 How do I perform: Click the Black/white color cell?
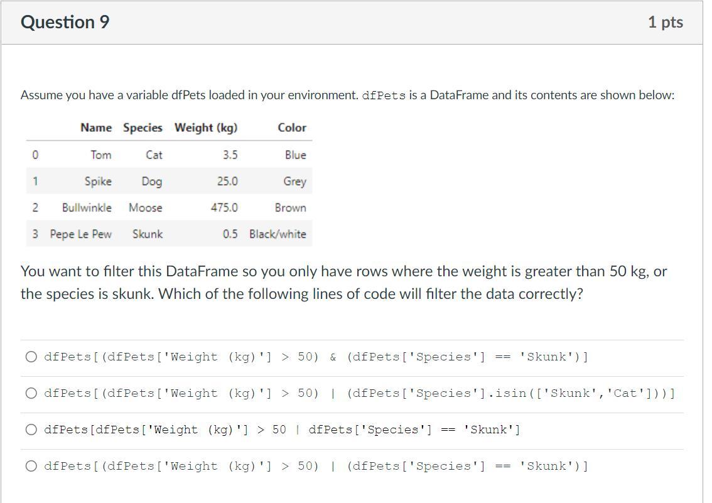pos(276,234)
